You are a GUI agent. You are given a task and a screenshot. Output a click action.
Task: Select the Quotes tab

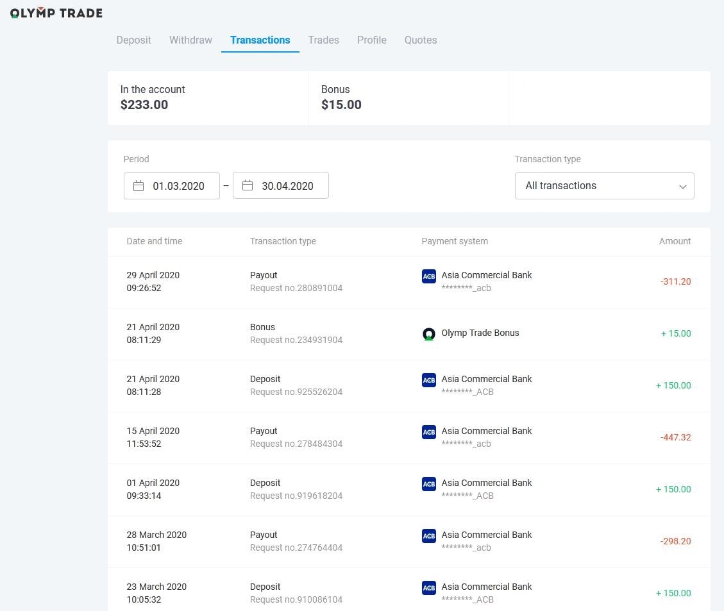pos(421,40)
